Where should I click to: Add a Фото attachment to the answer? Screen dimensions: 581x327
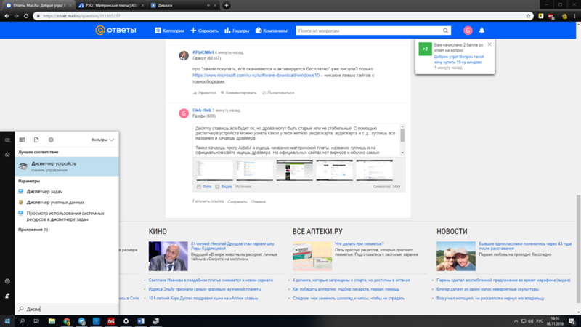204,187
